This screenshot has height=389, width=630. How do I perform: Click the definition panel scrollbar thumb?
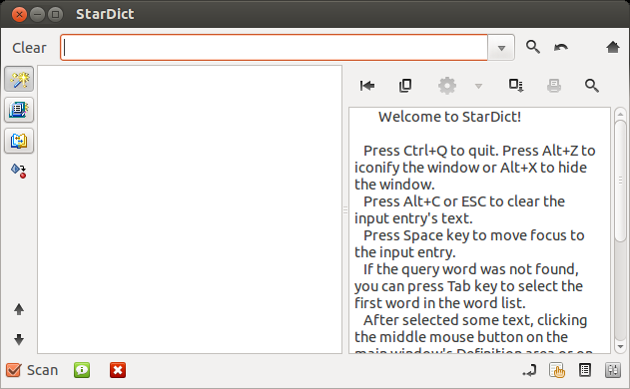pos(620,181)
